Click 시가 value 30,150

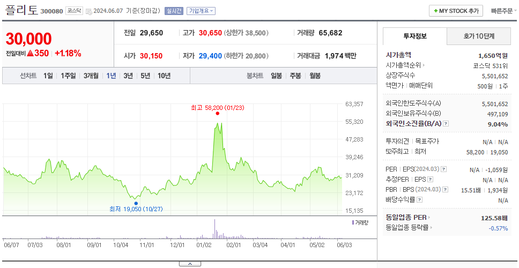pyautogui.click(x=151, y=56)
